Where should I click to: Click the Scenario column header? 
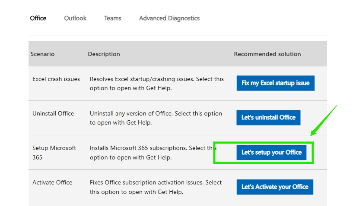coord(42,54)
